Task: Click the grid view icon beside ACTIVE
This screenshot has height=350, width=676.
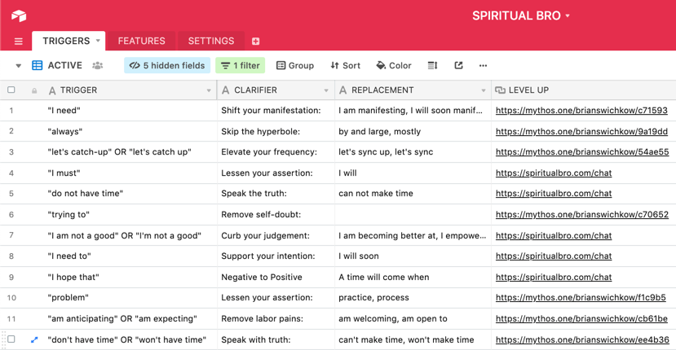Action: point(37,65)
